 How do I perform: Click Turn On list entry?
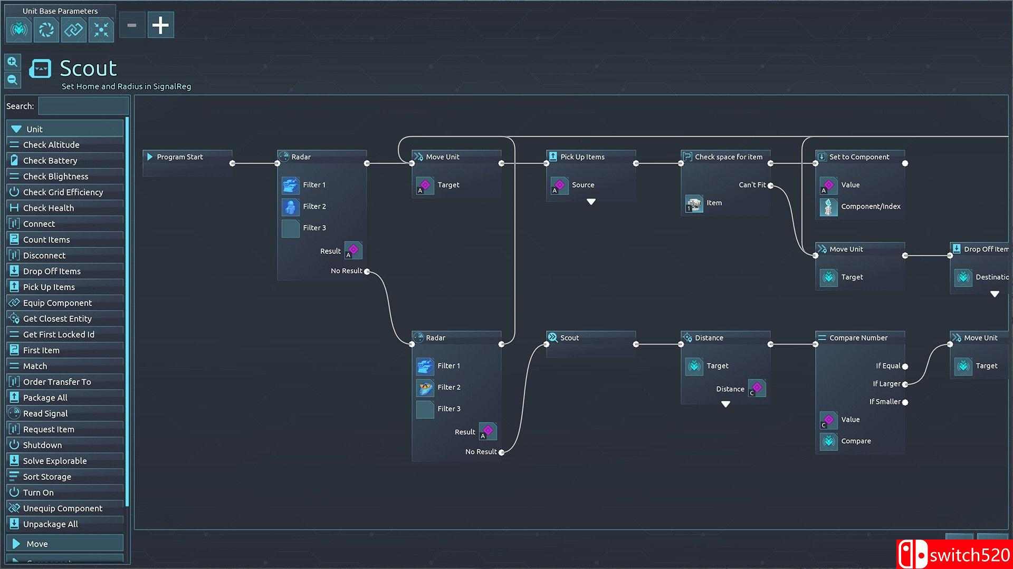65,492
